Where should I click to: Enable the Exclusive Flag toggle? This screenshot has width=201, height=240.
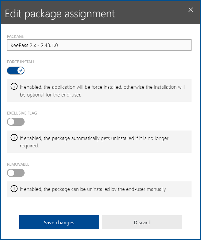[16, 122]
